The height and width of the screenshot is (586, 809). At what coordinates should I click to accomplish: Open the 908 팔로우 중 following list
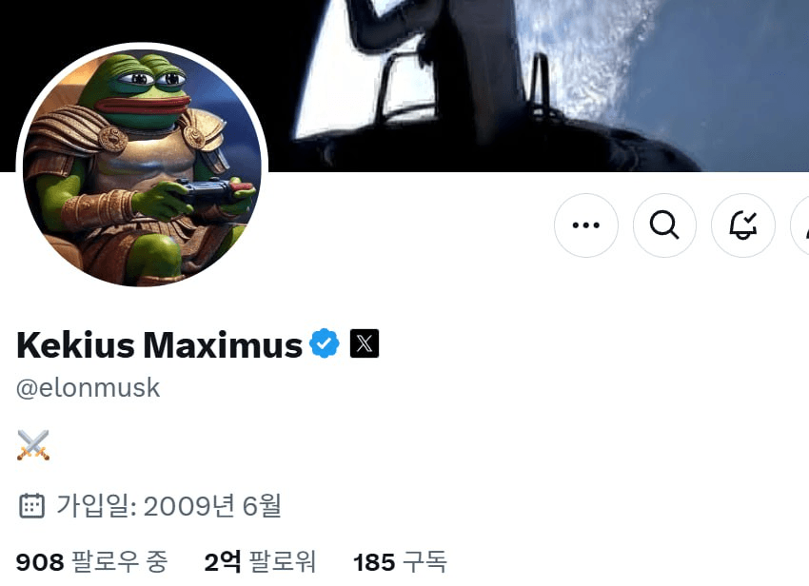(91, 562)
